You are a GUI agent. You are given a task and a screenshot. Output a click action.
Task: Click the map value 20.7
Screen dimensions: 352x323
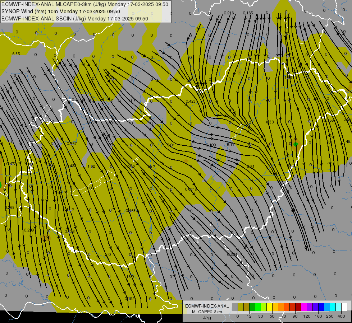[x=151, y=167]
